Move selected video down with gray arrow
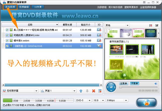This screenshot has height=111, width=162. point(87,91)
